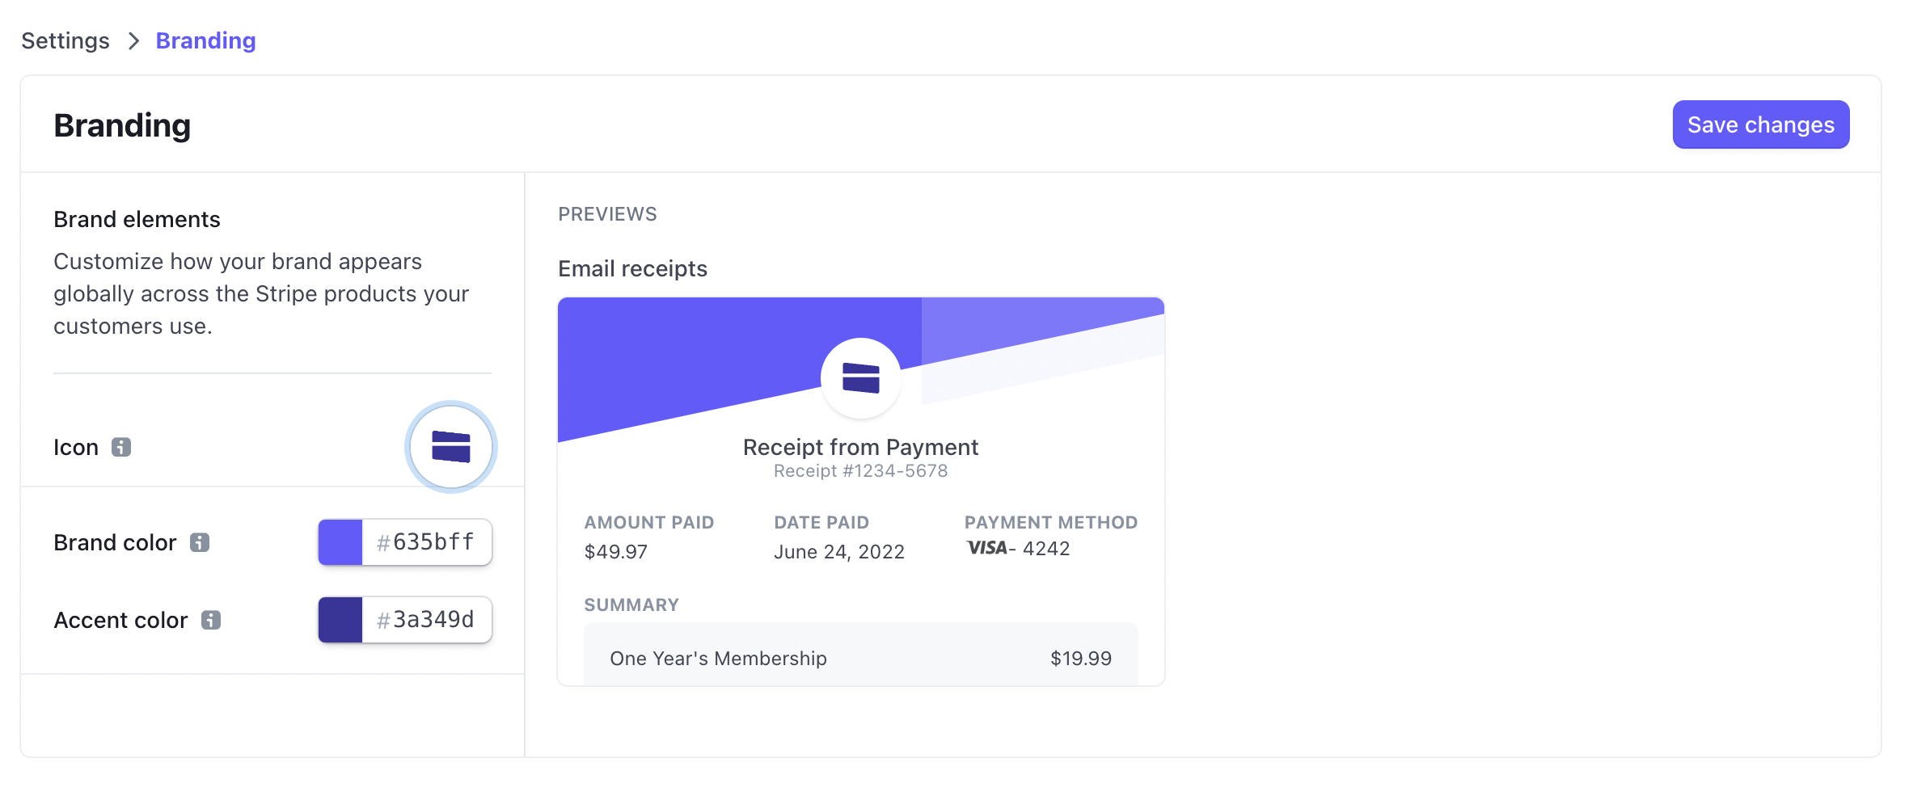The image size is (1913, 792).
Task: Click the #635bff hex input field
Action: pyautogui.click(x=424, y=542)
